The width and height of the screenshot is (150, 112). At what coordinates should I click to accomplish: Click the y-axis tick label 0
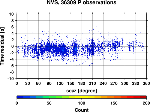coord(13,46)
